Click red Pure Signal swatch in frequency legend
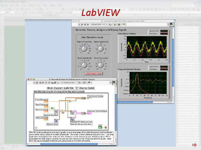Screen dimensions: 201x150 coord(164,69)
